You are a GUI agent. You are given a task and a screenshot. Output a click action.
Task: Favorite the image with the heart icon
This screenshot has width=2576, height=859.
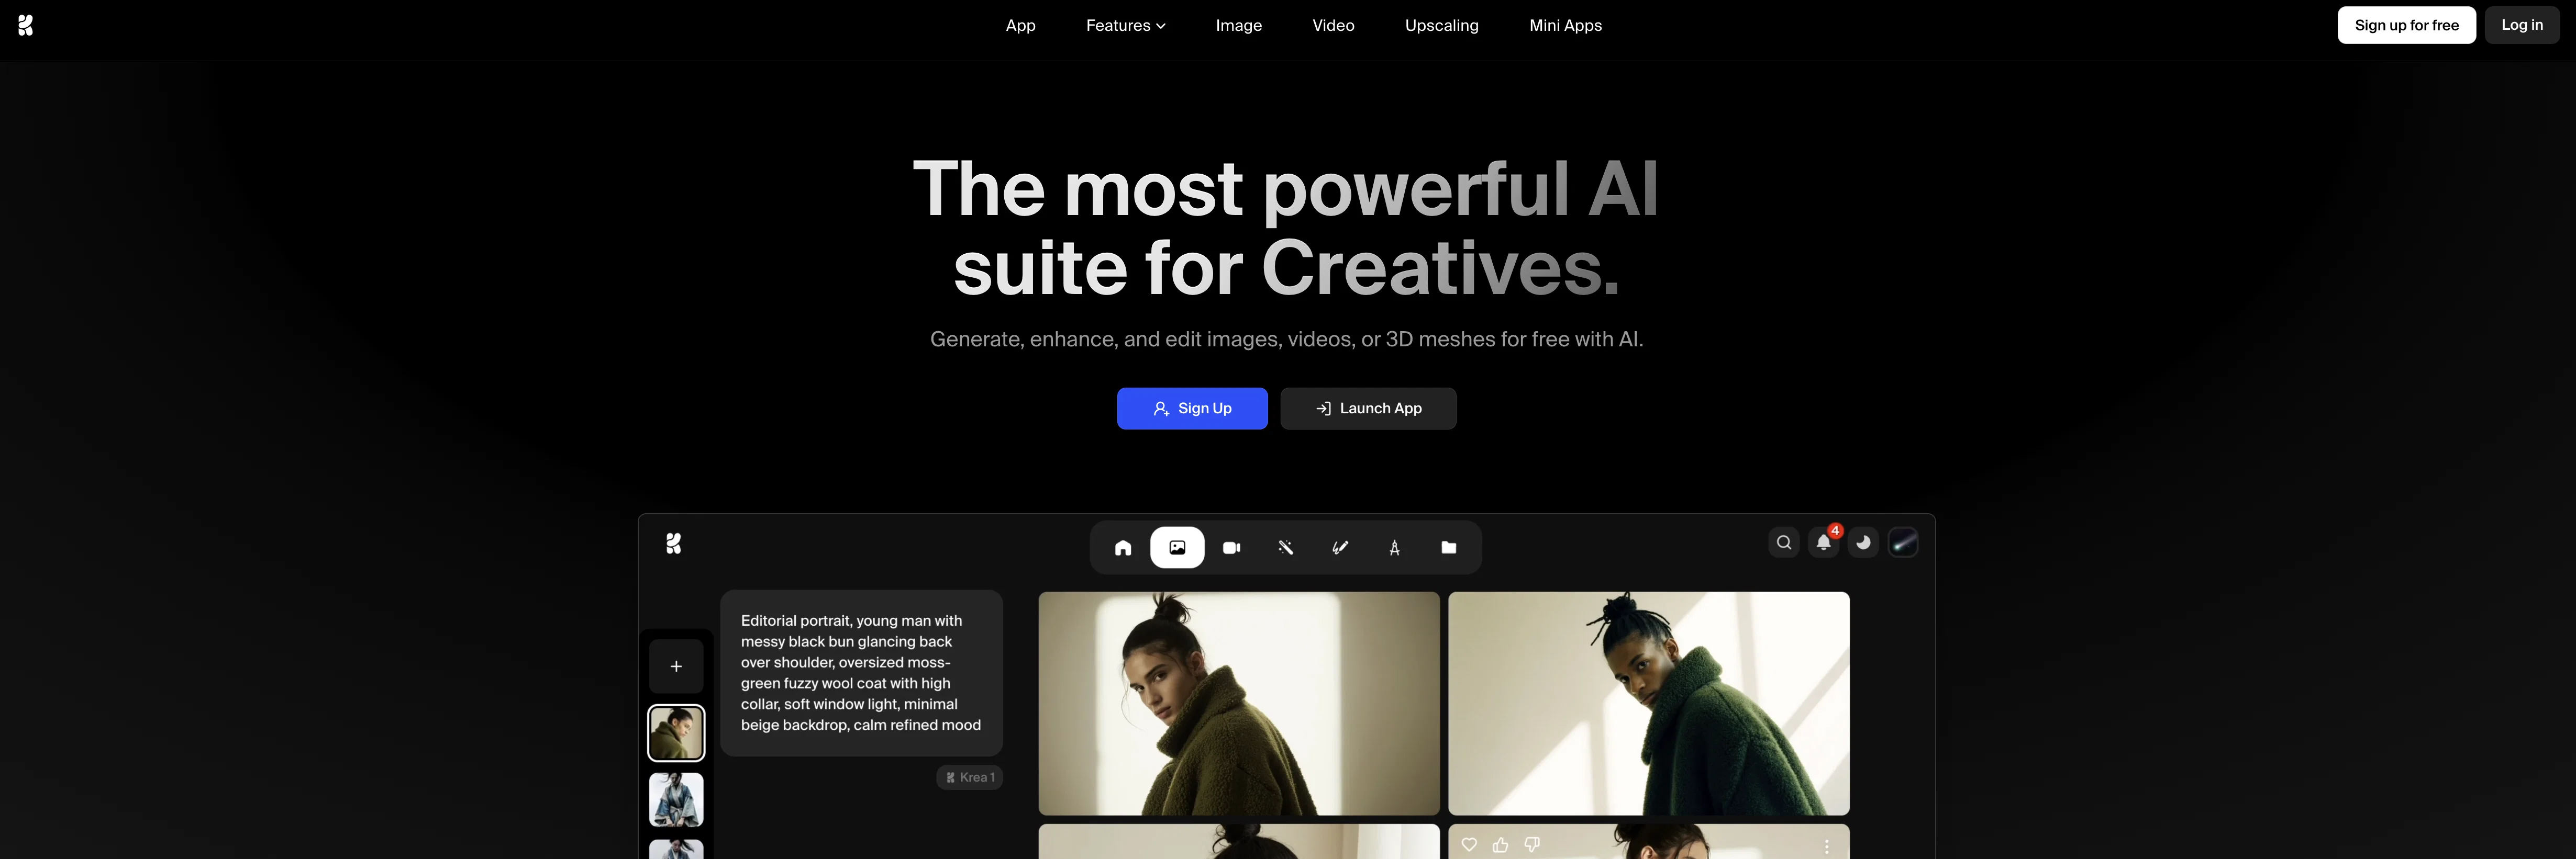coord(1469,845)
